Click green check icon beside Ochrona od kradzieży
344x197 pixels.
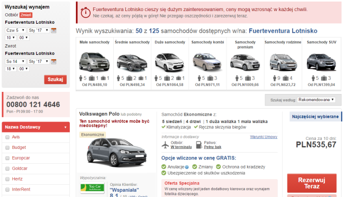pyautogui.click(x=218, y=167)
